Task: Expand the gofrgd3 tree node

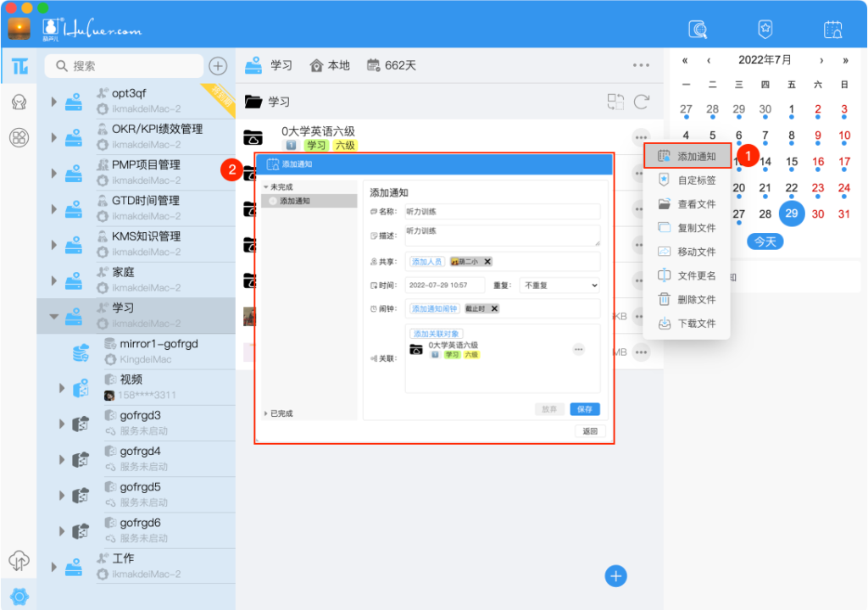Action: point(61,424)
